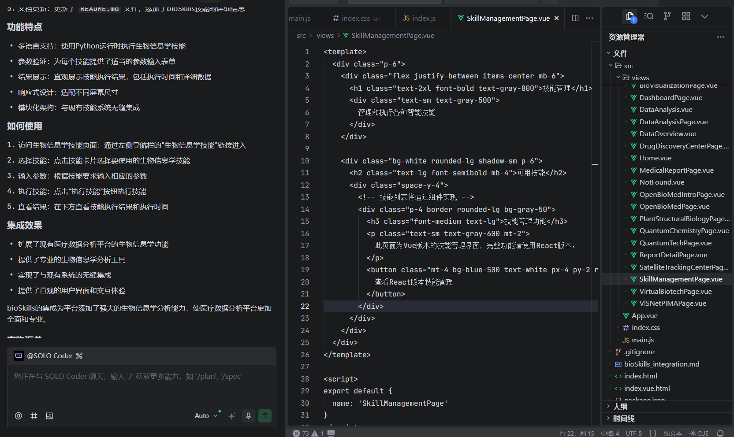The height and width of the screenshot is (437, 734).
Task: Open the notifications bell
Action: coord(720,433)
